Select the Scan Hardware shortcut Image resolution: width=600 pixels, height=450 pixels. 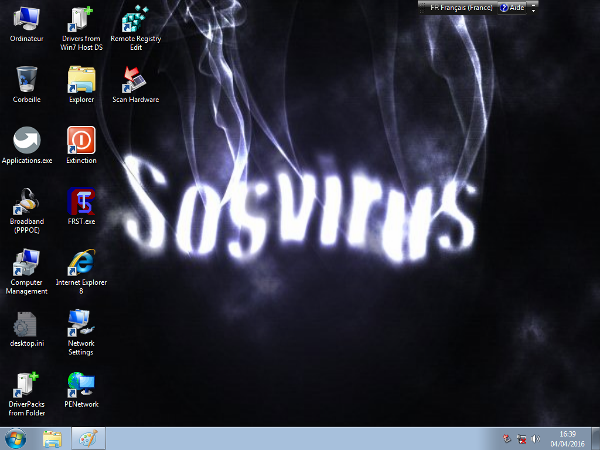point(136,85)
